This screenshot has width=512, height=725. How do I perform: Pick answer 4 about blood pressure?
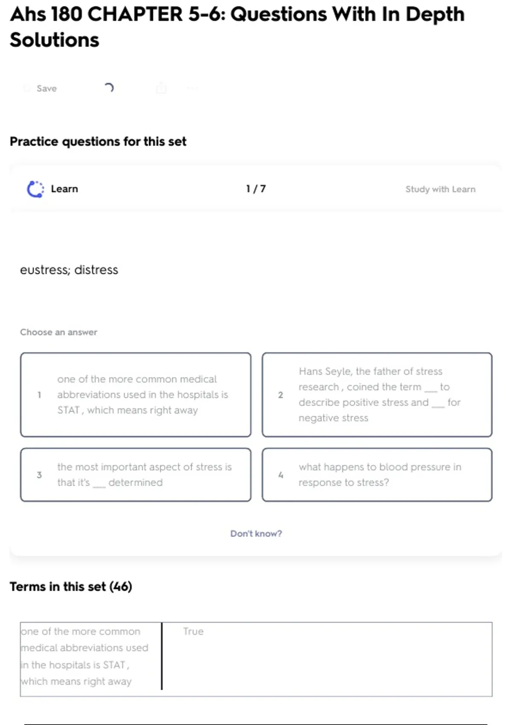coord(377,475)
